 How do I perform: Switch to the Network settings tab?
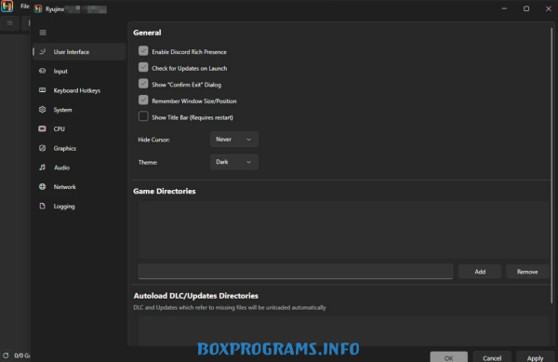coord(79,186)
